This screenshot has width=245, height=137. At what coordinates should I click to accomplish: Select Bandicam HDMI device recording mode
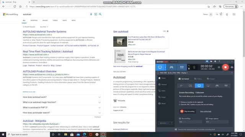click(182, 67)
